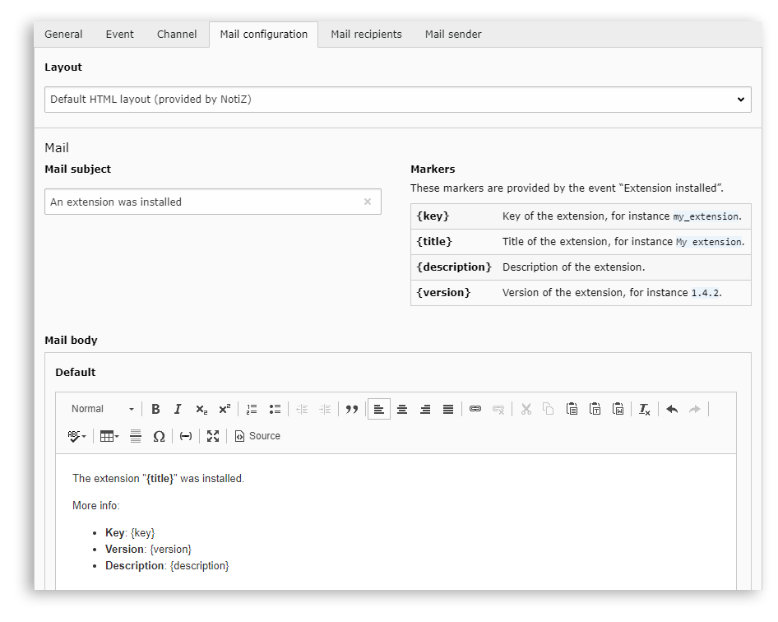This screenshot has width=778, height=622.
Task: Open the spell checker dropdown
Action: (x=77, y=436)
